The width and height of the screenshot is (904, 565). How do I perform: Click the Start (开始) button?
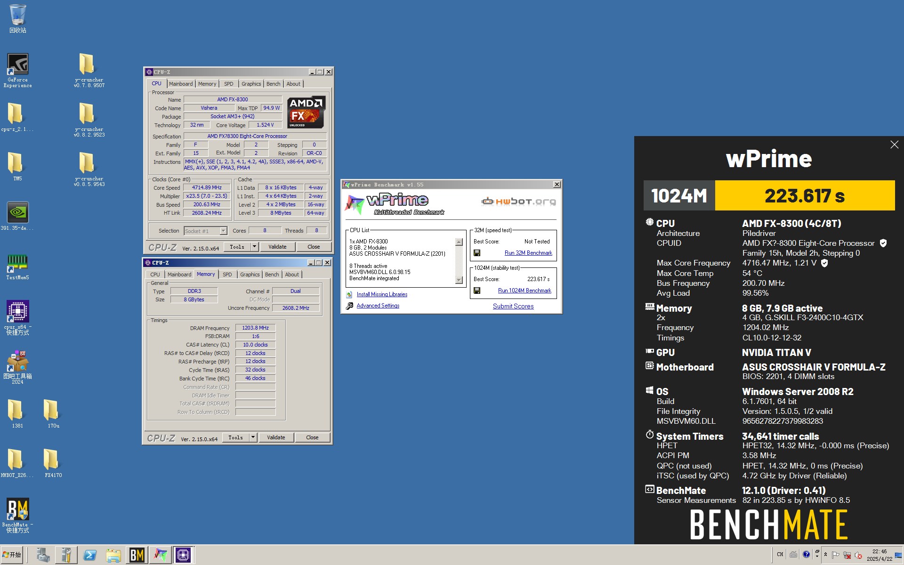click(x=12, y=555)
